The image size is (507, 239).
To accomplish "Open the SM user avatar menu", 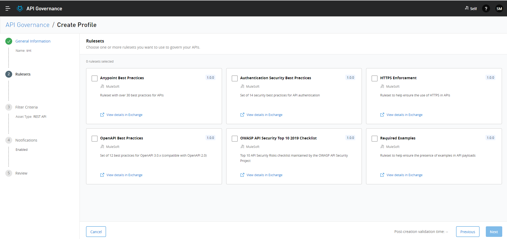I will 499,8.
